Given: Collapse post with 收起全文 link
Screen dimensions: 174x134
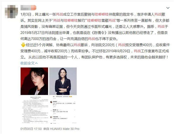Looking at the screenshot, I should tap(29, 63).
